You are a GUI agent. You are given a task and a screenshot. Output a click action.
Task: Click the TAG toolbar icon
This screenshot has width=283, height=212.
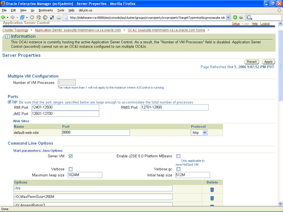pos(59,17)
